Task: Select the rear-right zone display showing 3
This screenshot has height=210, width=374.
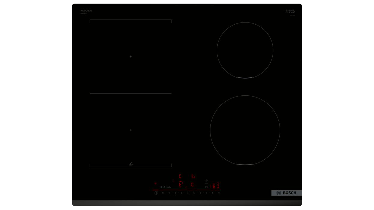Action: [193, 176]
